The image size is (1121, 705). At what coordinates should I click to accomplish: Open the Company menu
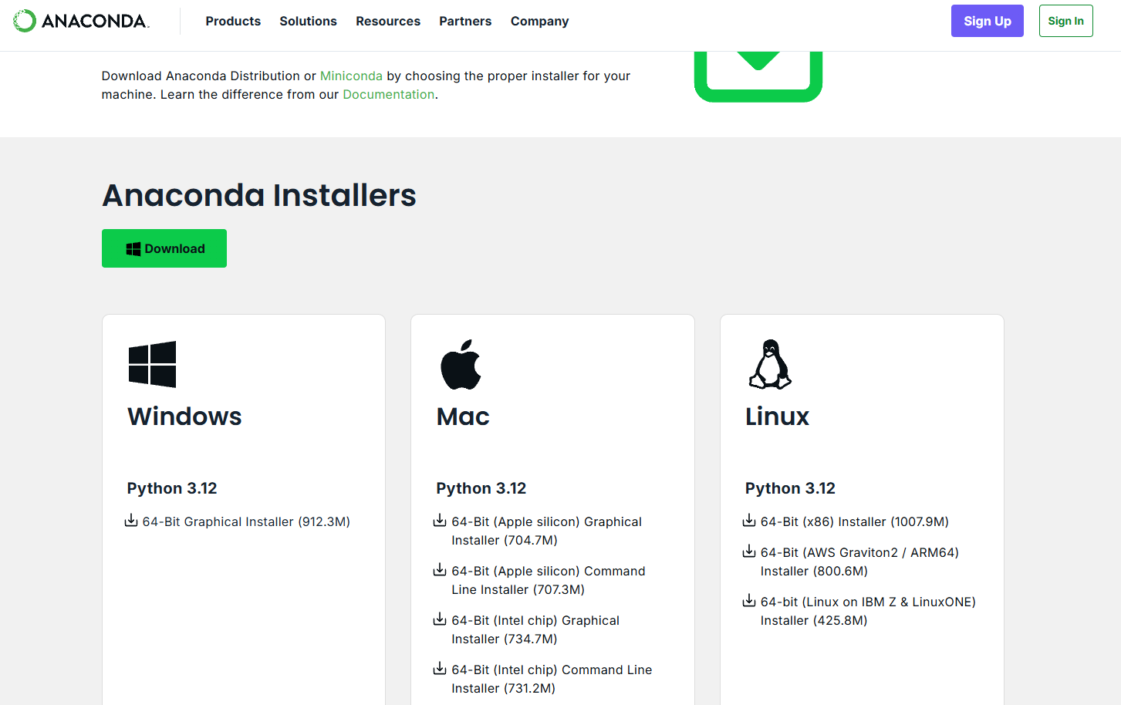coord(539,21)
